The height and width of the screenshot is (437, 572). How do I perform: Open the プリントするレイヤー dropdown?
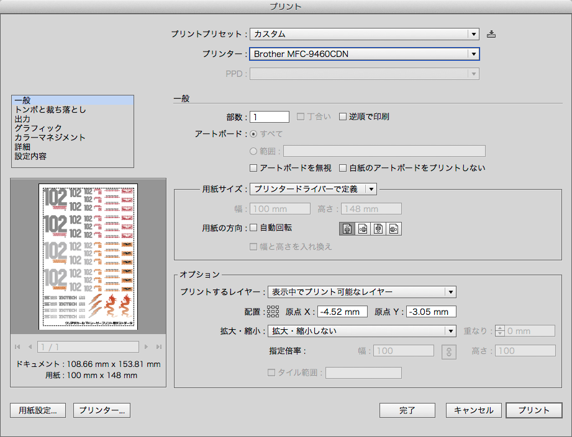point(450,291)
